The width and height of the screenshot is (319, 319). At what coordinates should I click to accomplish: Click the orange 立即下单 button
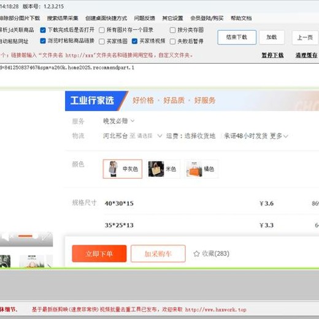pos(99,253)
